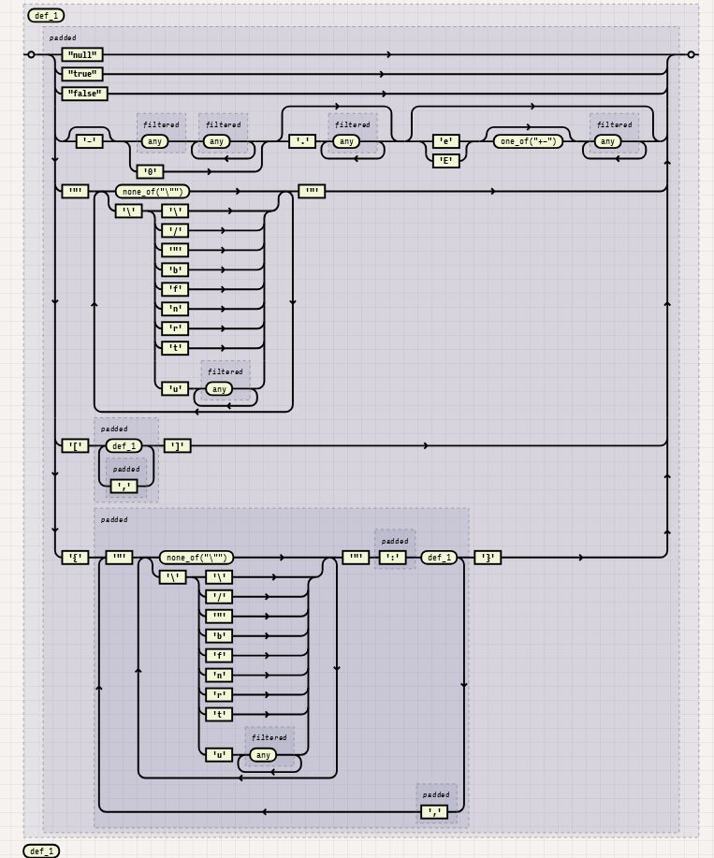Select the one_of("+-") node
Viewport: 714px width, 858px height.
(x=528, y=141)
